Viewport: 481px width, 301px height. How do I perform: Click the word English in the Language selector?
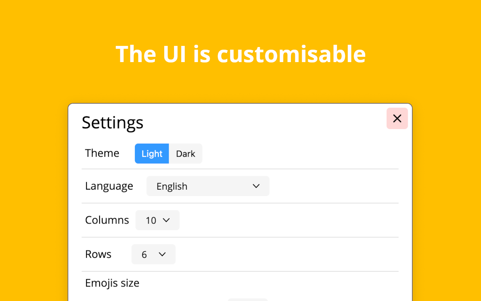point(172,187)
